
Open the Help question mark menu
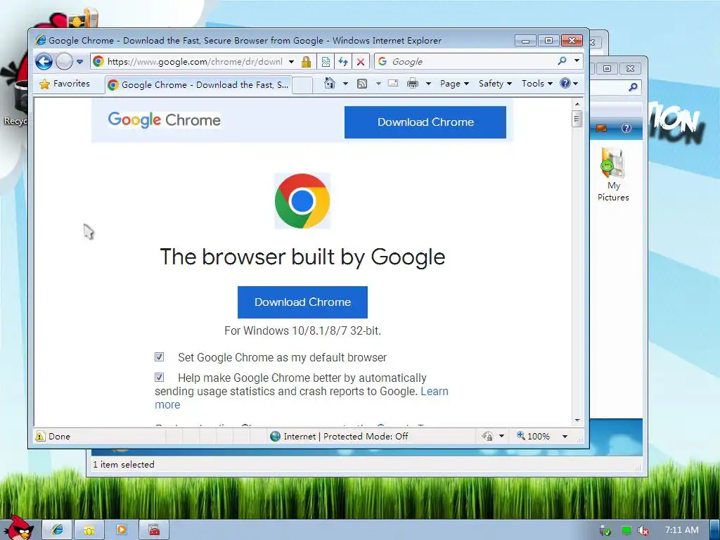point(568,84)
